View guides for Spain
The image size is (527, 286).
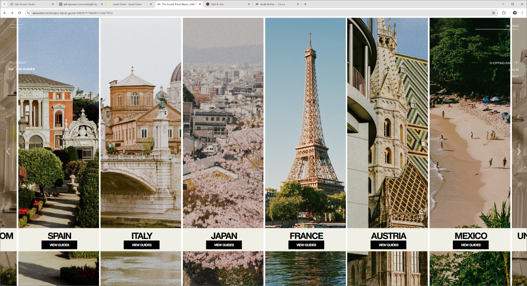point(59,245)
